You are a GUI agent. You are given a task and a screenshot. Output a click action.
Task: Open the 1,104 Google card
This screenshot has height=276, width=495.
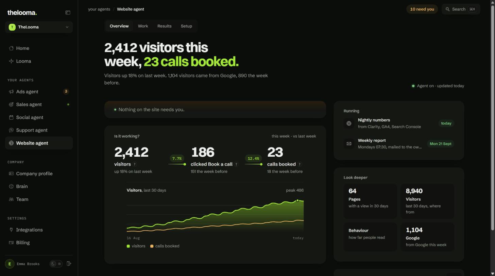pyautogui.click(x=427, y=237)
